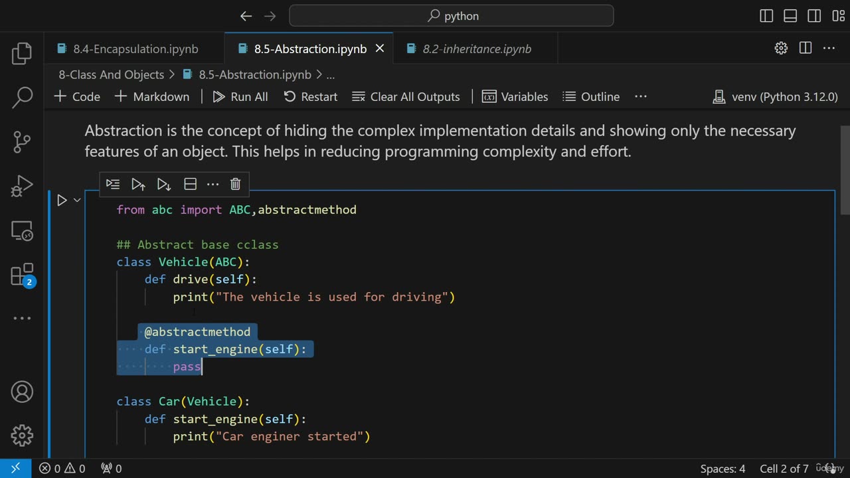The image size is (850, 478).
Task: Click the 'class Vehicle(ABC):' line
Action: pyautogui.click(x=183, y=262)
